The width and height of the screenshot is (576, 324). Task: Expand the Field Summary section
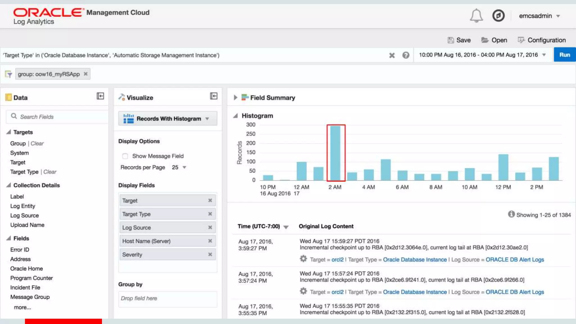pyautogui.click(x=235, y=98)
